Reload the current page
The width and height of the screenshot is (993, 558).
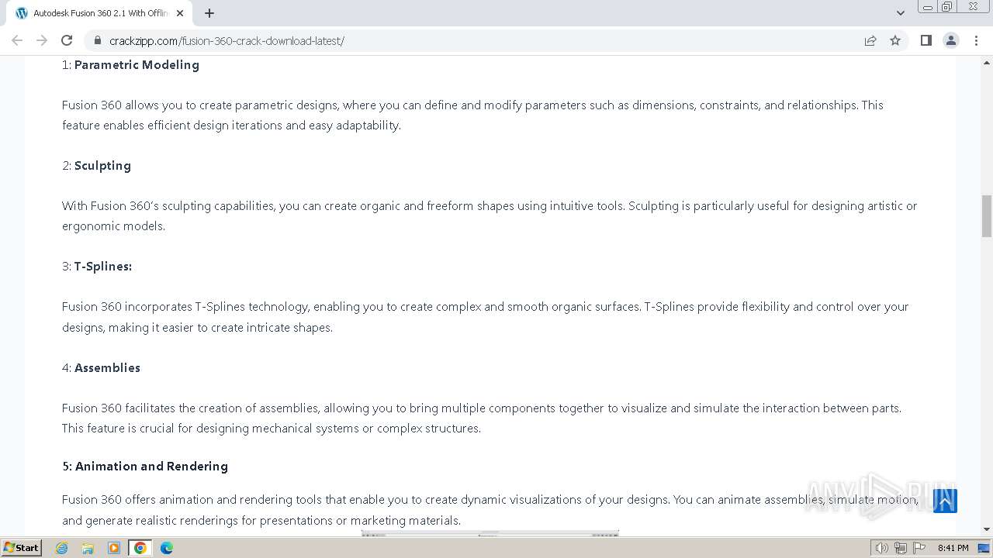[67, 40]
